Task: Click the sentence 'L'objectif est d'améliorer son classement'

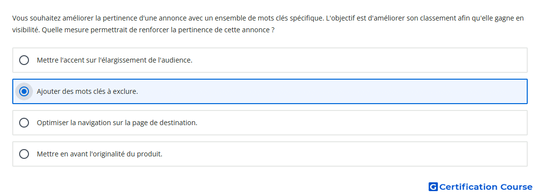Action: point(425,18)
